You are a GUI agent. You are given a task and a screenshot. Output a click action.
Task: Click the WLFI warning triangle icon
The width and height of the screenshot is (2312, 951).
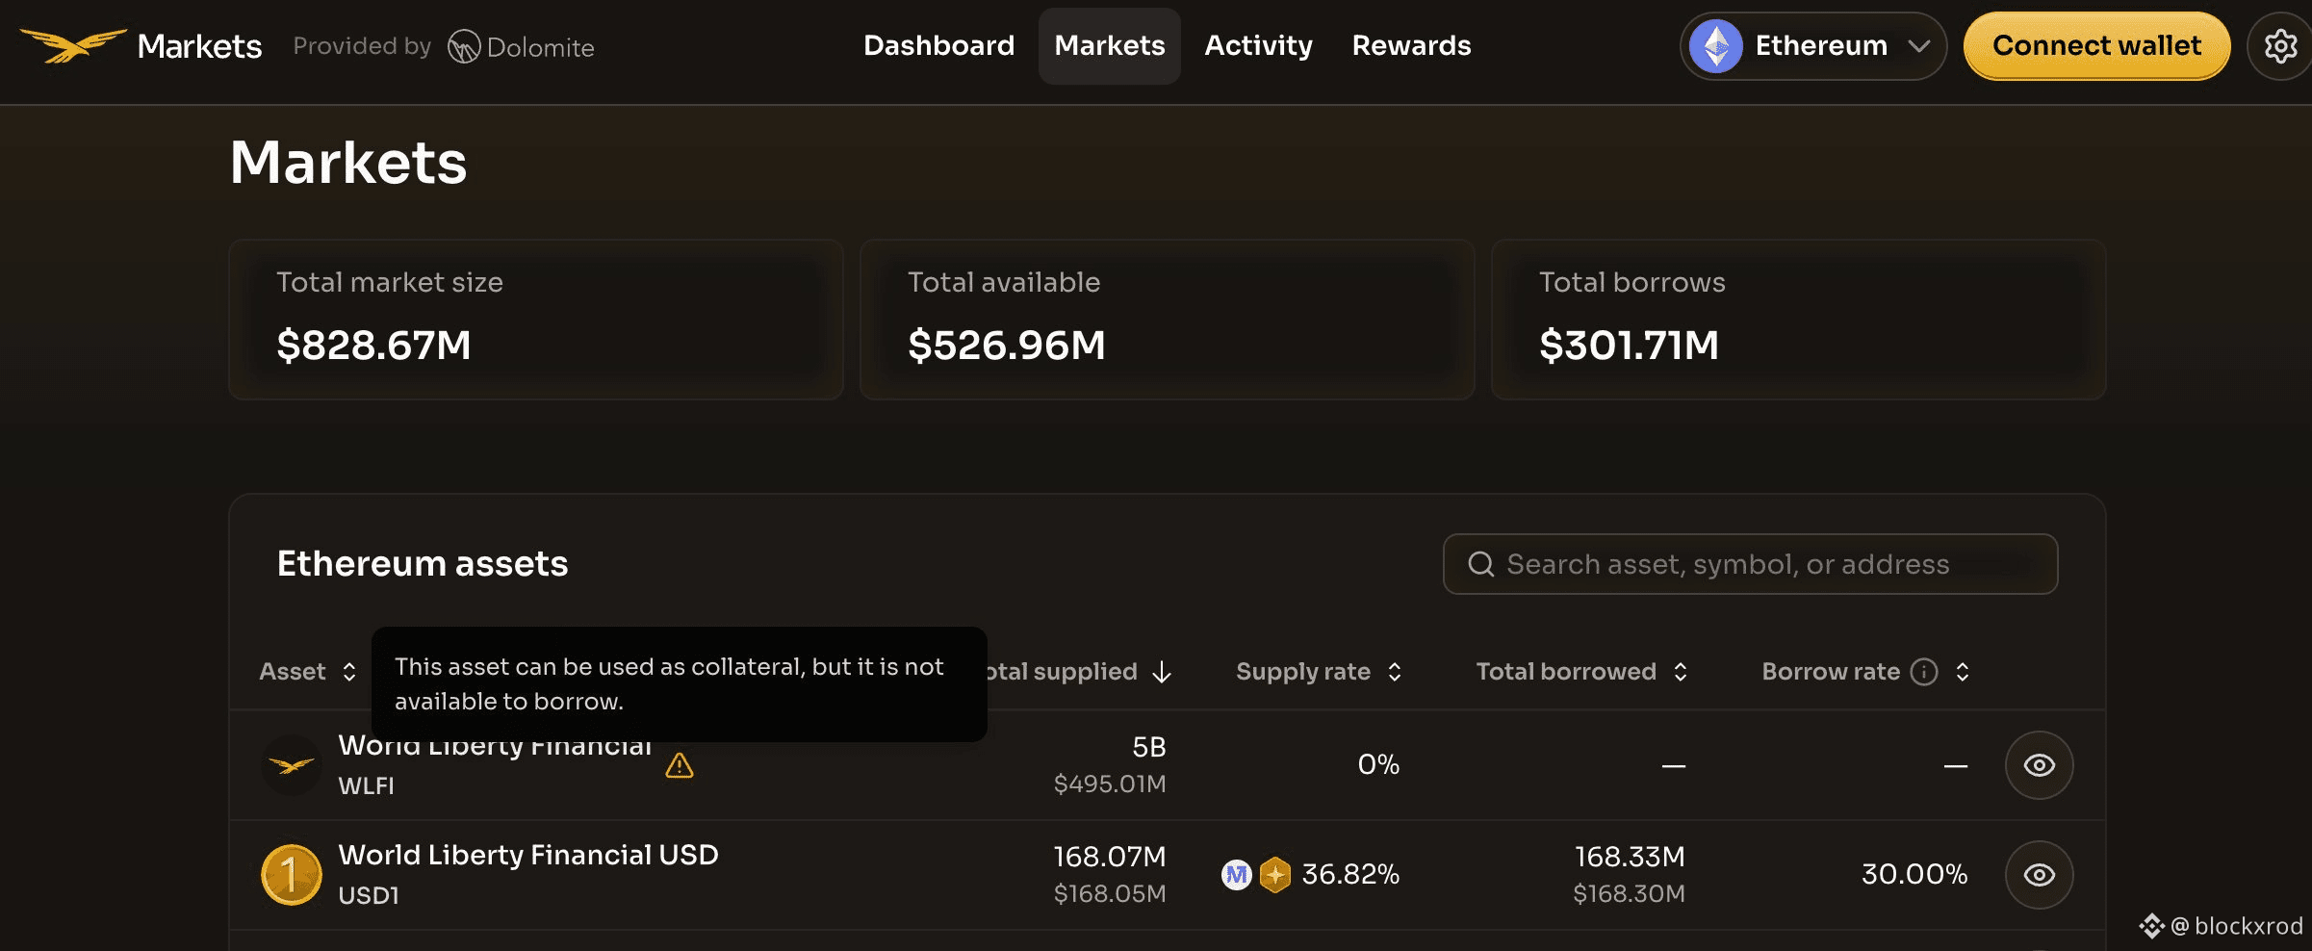(680, 765)
